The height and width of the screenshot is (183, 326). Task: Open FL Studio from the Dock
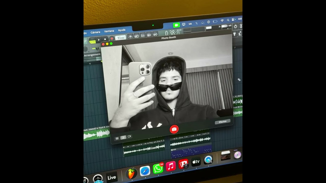[132, 173]
